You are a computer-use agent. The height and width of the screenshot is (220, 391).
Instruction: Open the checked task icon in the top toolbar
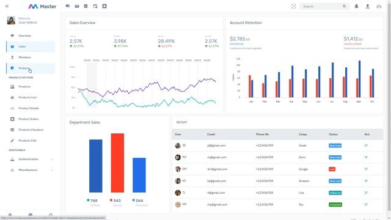86,6
